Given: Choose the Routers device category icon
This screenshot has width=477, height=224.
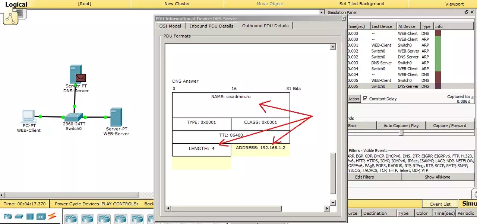Looking at the screenshot, I should click(x=8, y=216).
